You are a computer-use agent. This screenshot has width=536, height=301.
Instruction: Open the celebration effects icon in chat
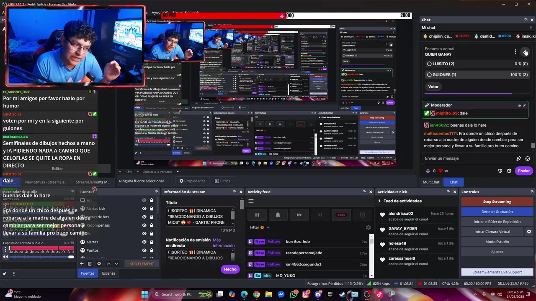pyautogui.click(x=519, y=158)
